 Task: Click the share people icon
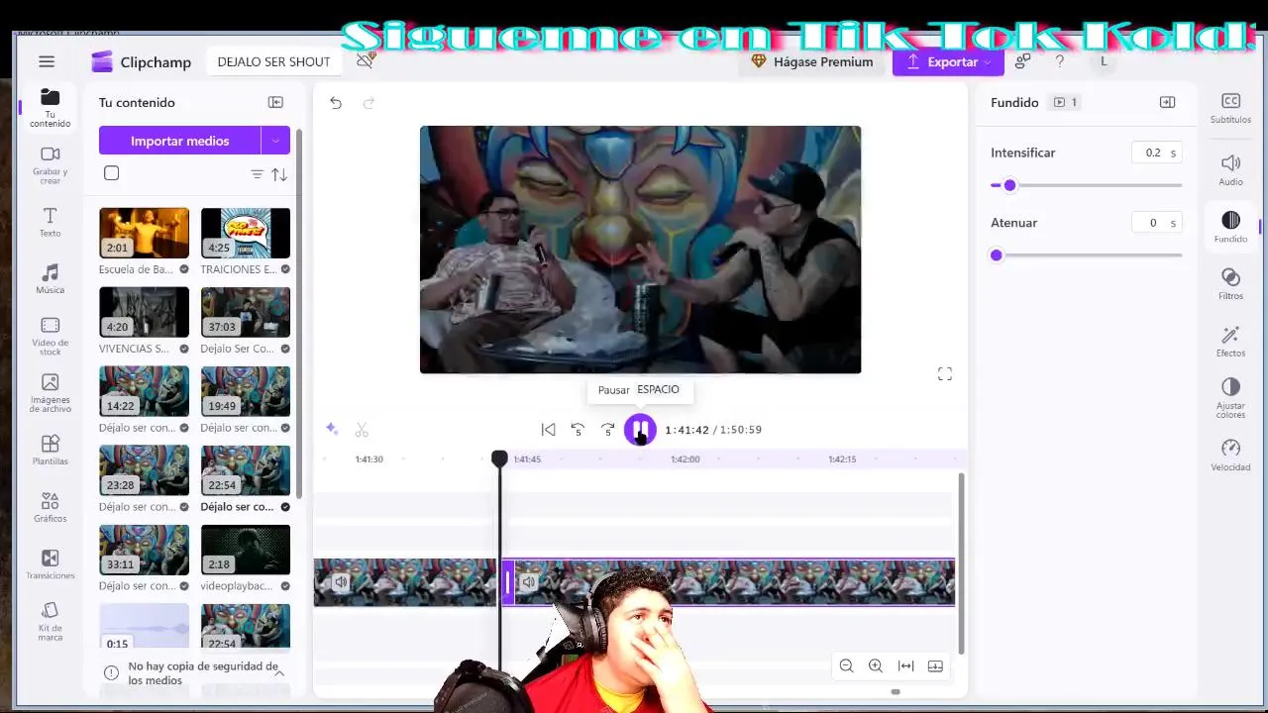tap(1022, 61)
